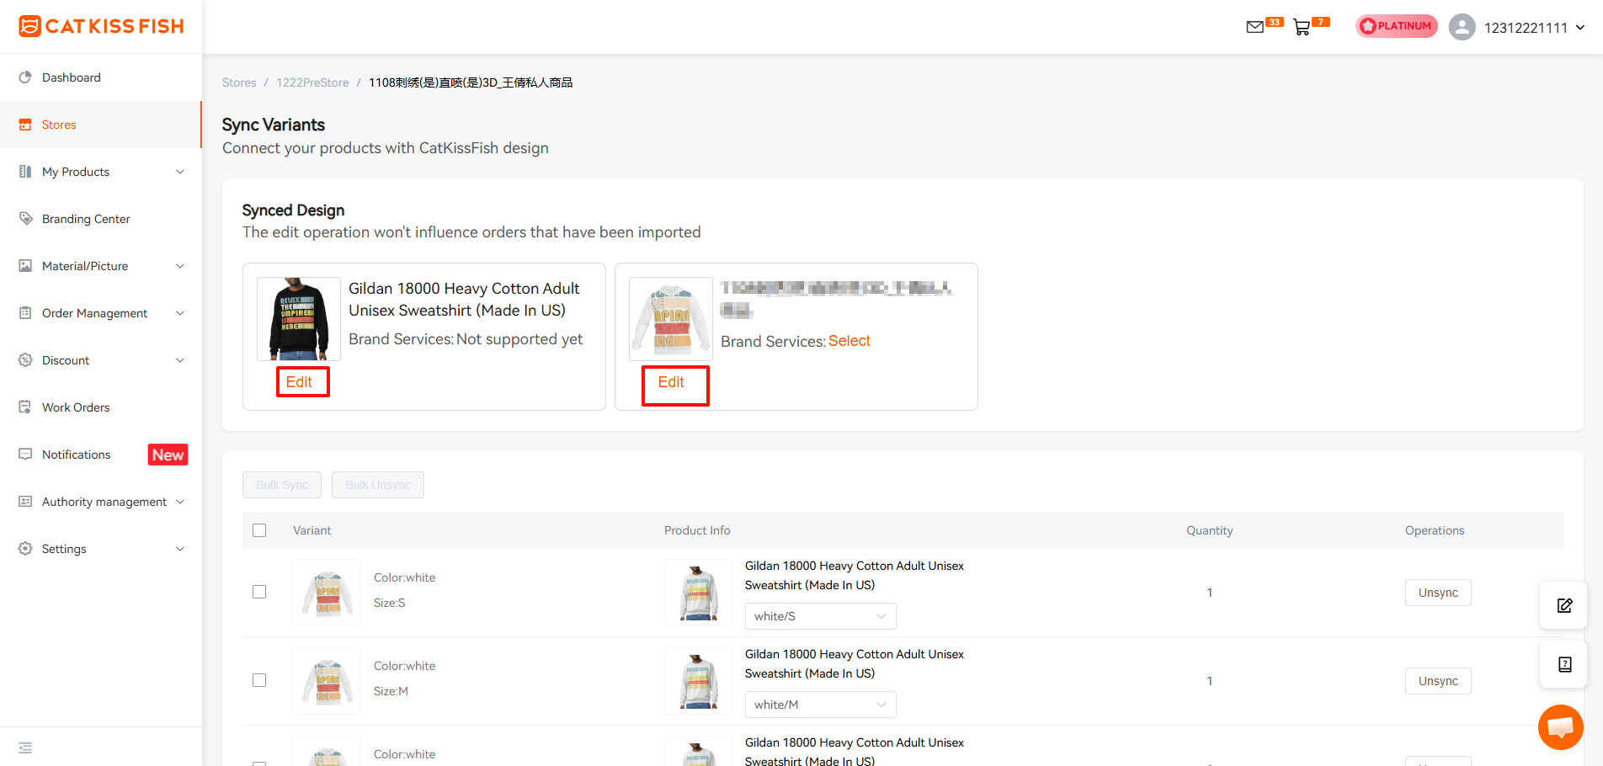The image size is (1603, 766).
Task: Click Select for Brand Services
Action: click(x=849, y=341)
